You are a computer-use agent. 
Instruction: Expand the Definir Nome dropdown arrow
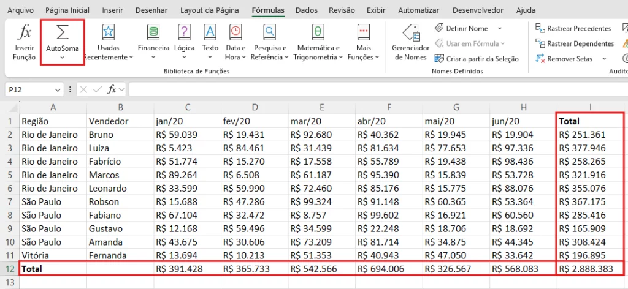pos(499,28)
